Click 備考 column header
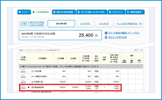This screenshot has width=162, height=100. (132, 56)
